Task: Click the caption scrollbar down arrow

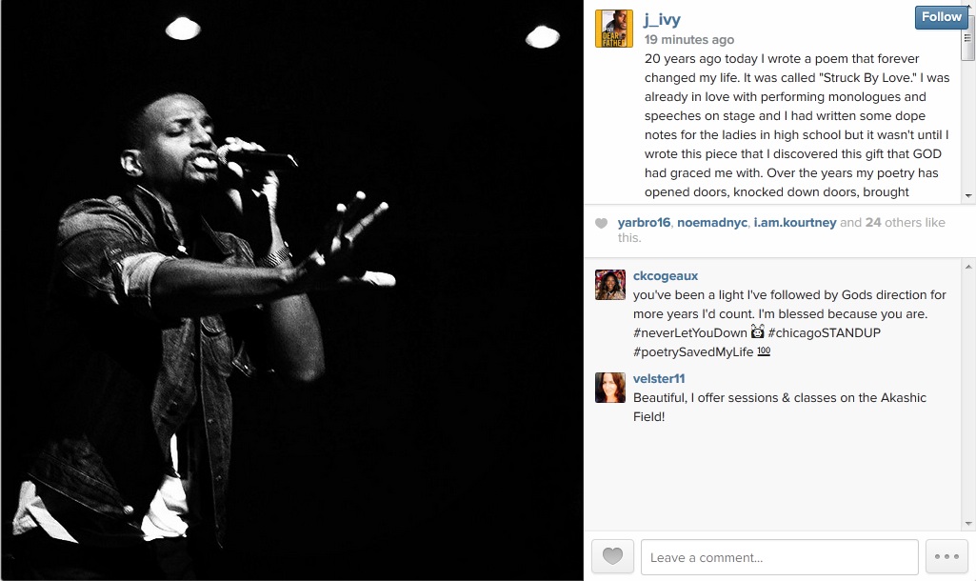Action: pos(968,195)
